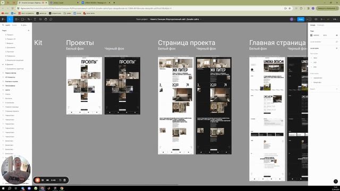340x191 pixels.
Task: Select the Белый фон color style
Action: point(317,83)
